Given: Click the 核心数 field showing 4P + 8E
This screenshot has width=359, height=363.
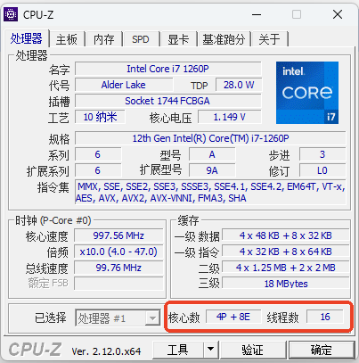Looking at the screenshot, I should point(233,317).
